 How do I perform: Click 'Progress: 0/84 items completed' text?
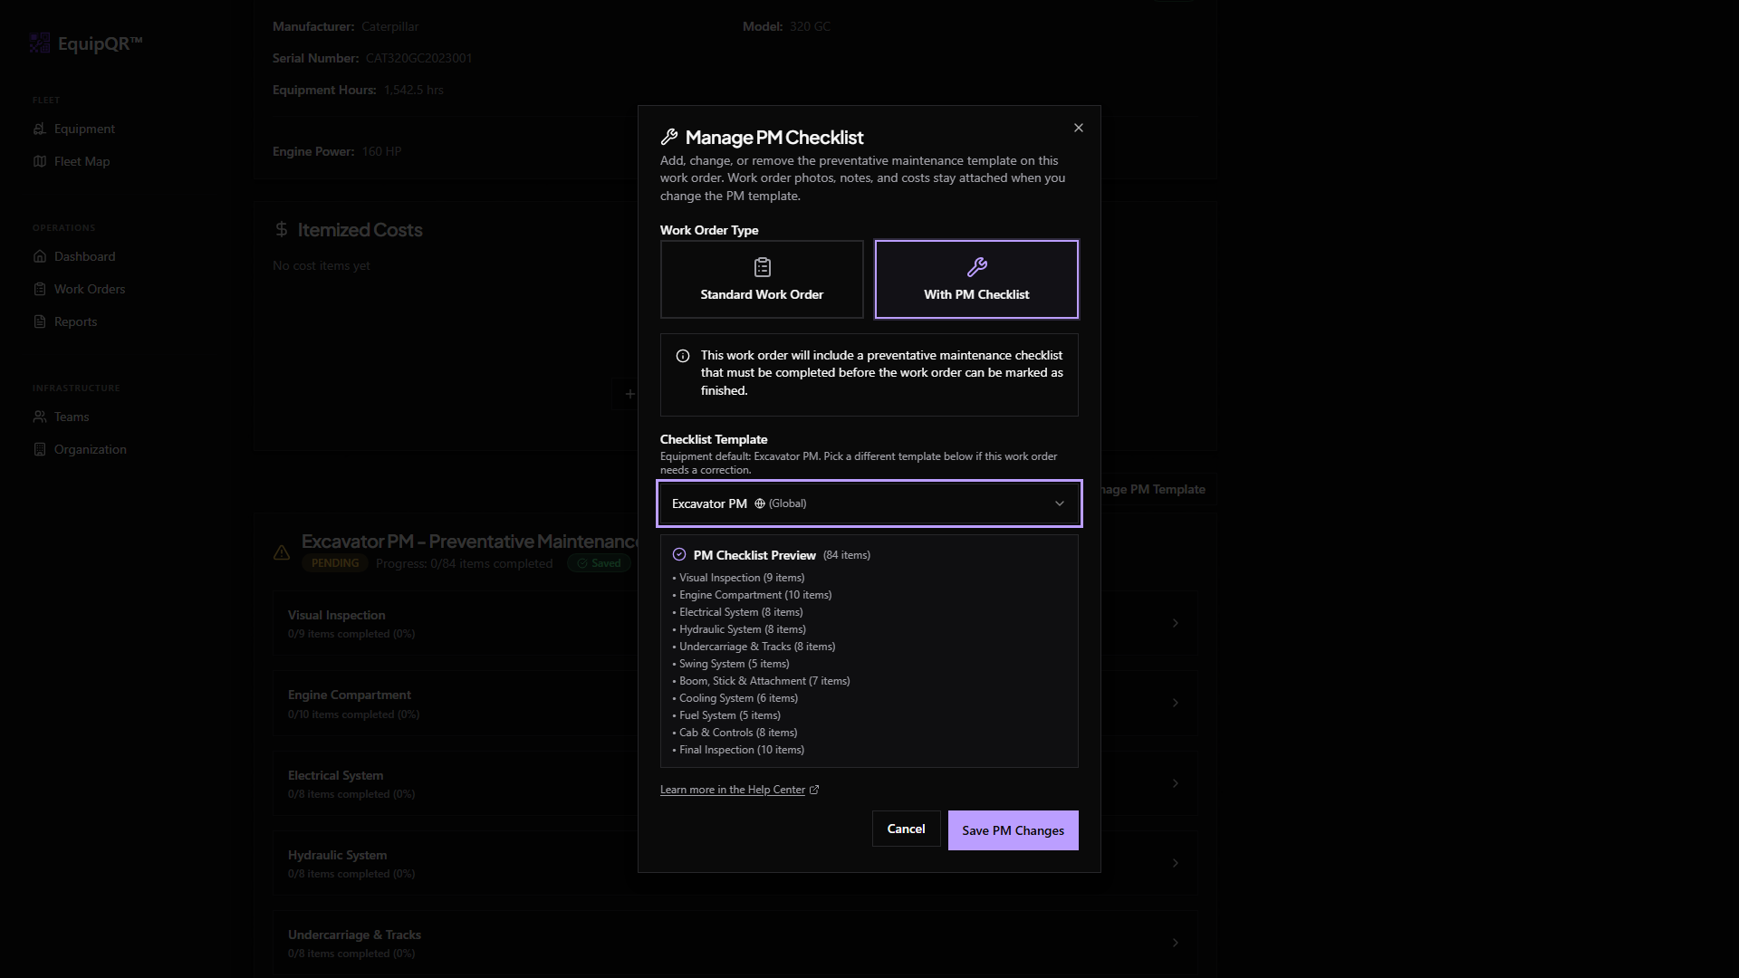click(464, 563)
